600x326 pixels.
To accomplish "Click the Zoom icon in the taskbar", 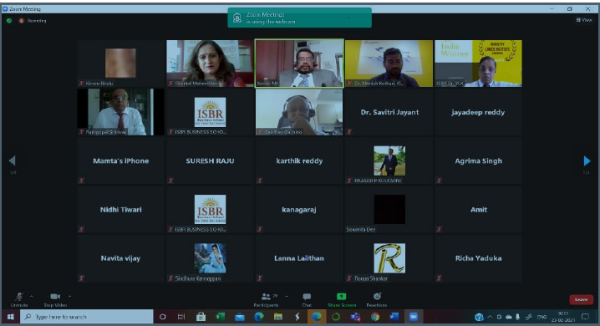I will coord(414,317).
